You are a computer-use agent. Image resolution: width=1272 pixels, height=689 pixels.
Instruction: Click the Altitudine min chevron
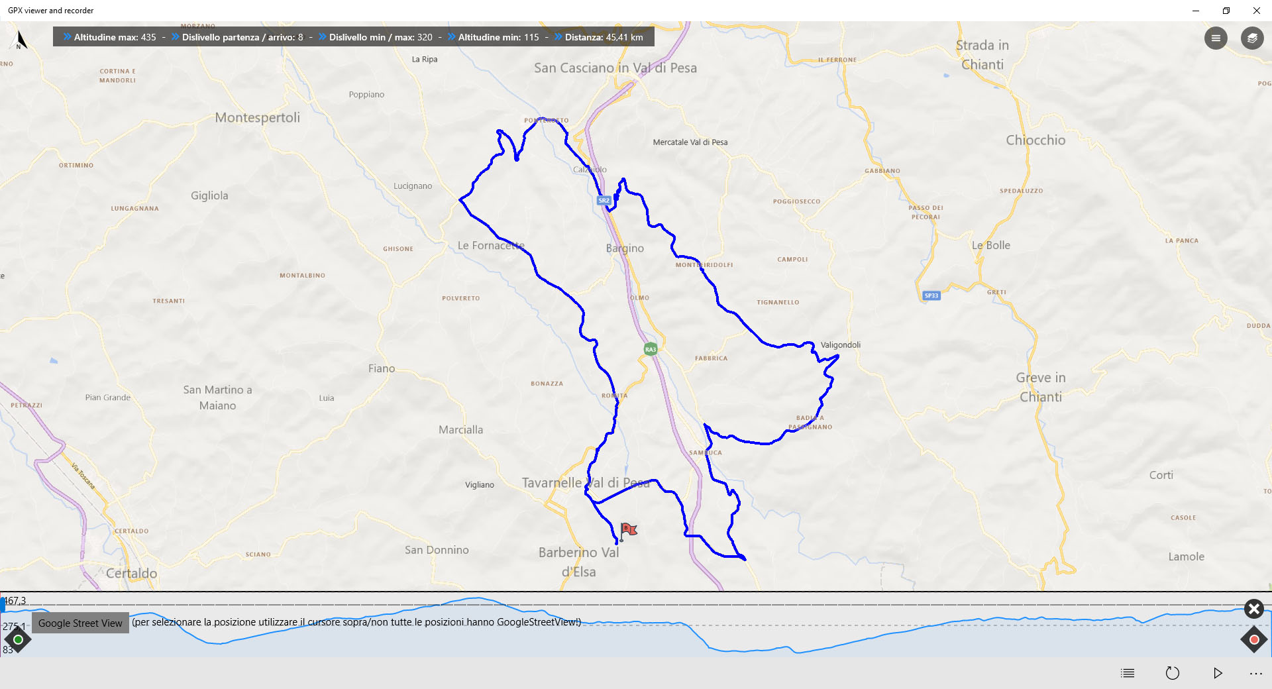click(451, 37)
